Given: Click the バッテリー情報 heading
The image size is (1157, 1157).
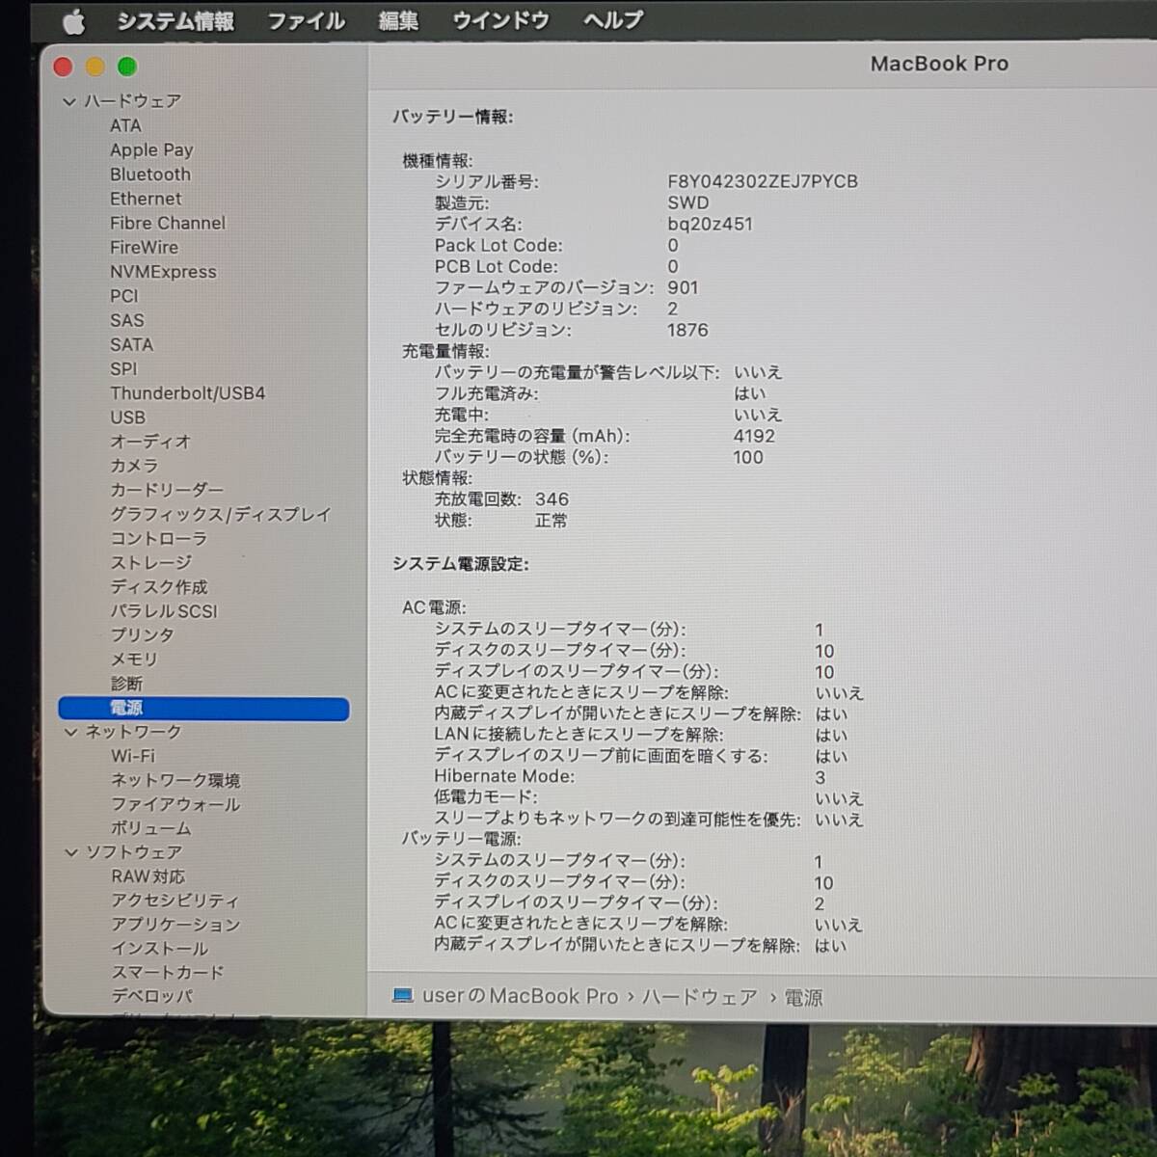Looking at the screenshot, I should [453, 117].
